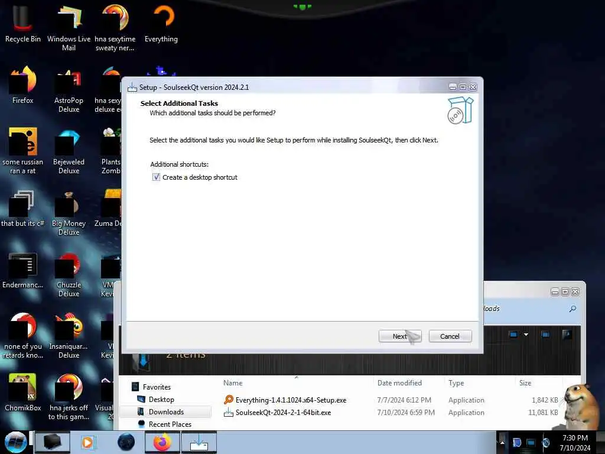The image size is (605, 454).
Task: Select the Bejeweled Deluxe desktop icon
Action: [69, 151]
